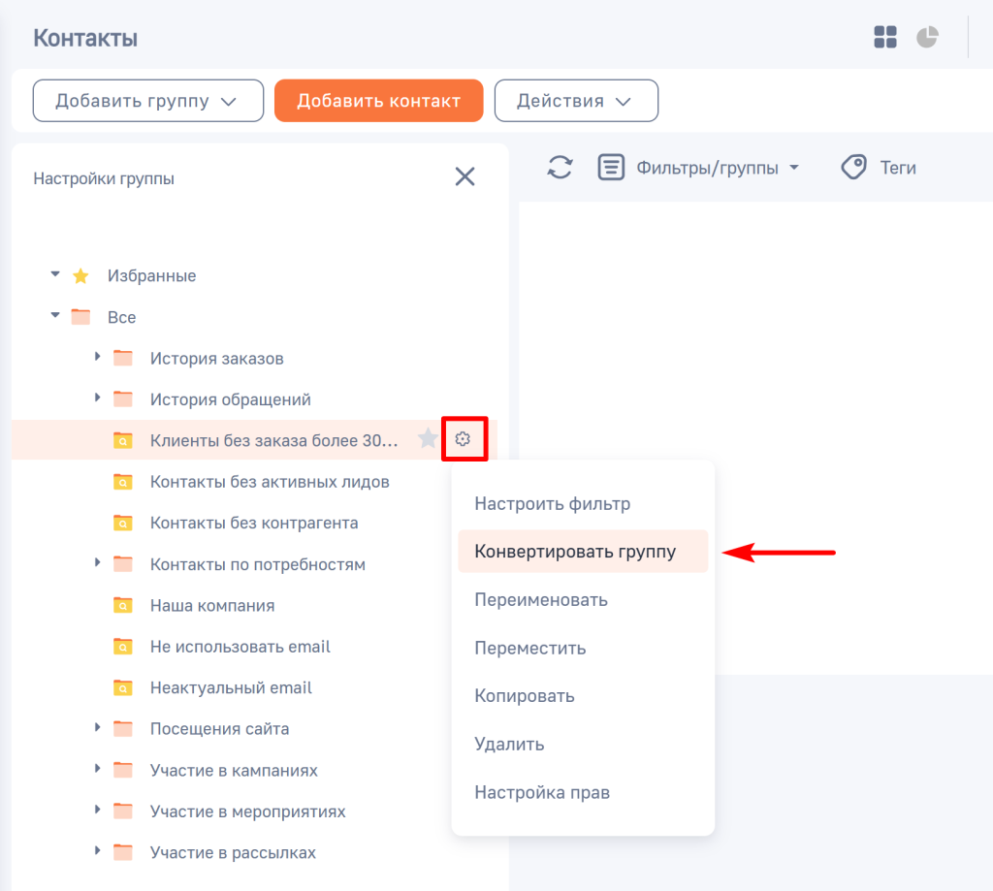Open the Действия dropdown menu

click(x=576, y=101)
